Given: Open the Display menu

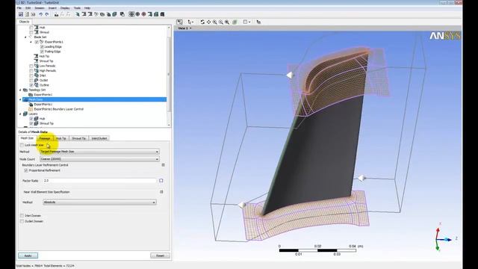Looking at the screenshot, I should tap(65, 8).
